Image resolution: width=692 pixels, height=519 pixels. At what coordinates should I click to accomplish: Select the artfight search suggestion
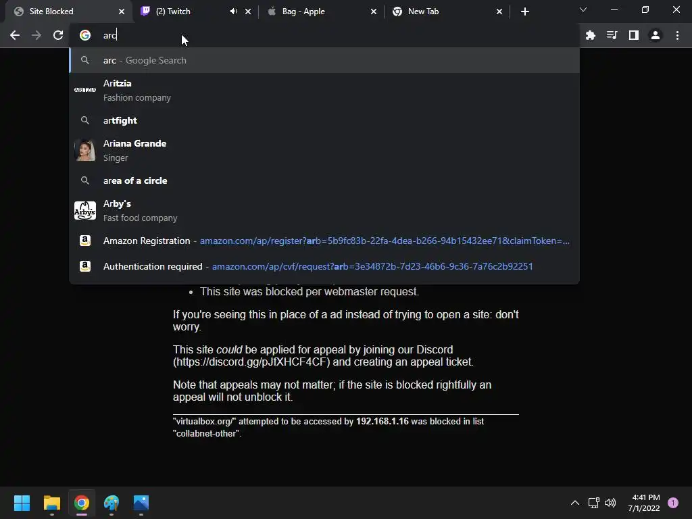(x=324, y=120)
